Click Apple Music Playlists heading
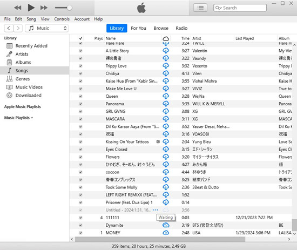297x250 pixels. (x=22, y=106)
